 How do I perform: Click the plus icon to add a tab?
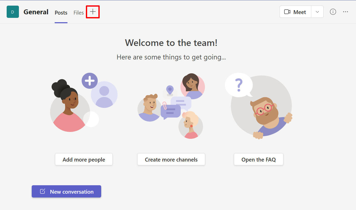pos(93,12)
